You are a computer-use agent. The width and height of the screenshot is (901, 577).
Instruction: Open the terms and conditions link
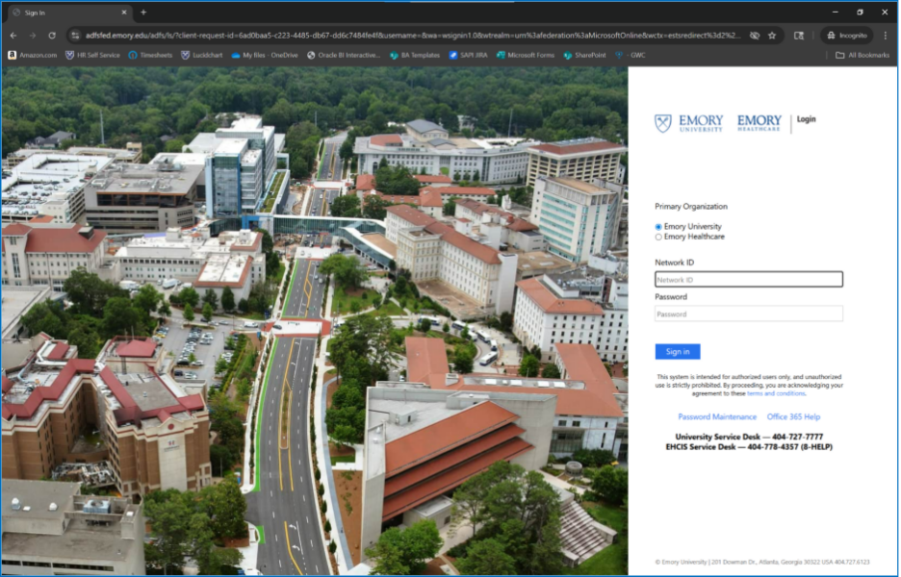point(776,393)
